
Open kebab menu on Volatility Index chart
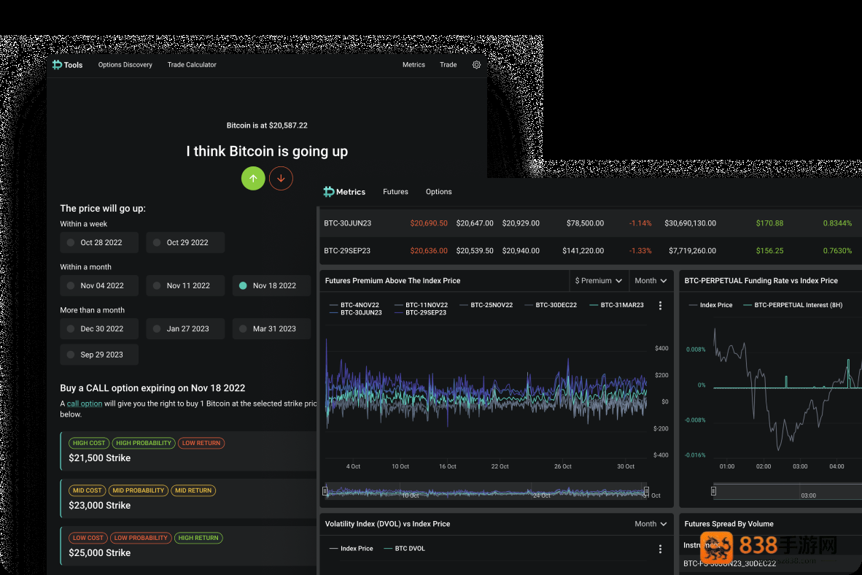[660, 549]
